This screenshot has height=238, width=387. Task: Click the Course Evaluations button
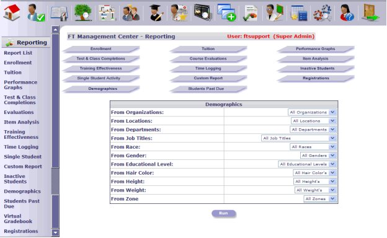[208, 59]
